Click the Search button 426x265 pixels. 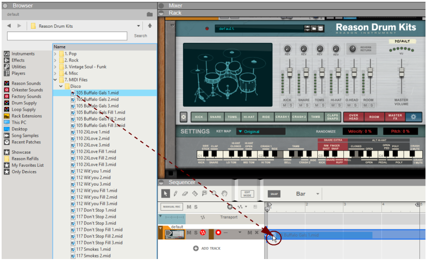(x=140, y=36)
